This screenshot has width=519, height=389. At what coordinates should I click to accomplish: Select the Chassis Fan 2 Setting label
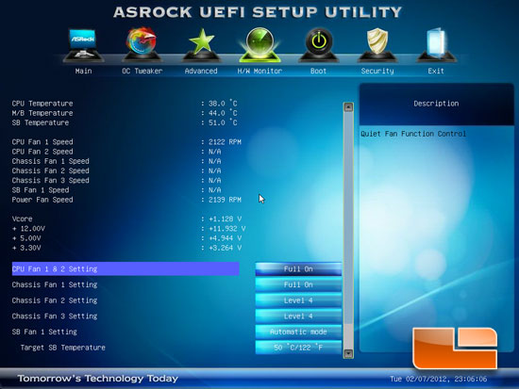tap(55, 300)
